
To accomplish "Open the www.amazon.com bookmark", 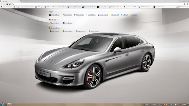I will coord(7,7).
